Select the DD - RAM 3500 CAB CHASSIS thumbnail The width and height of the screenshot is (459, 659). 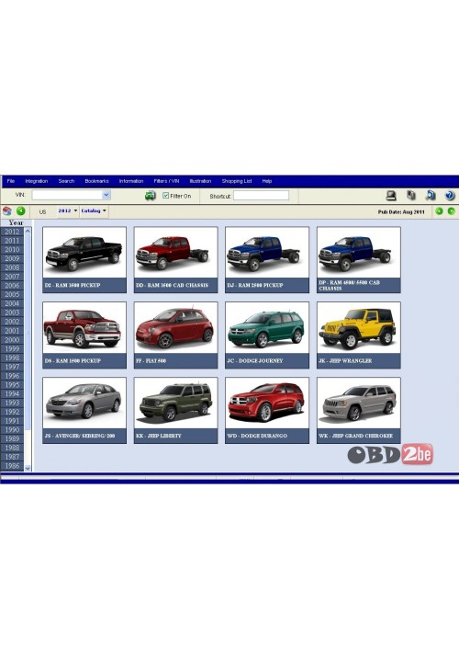(175, 260)
